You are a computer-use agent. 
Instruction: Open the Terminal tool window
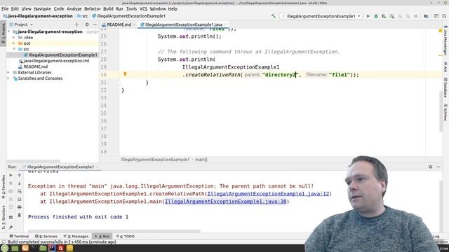click(x=19, y=237)
